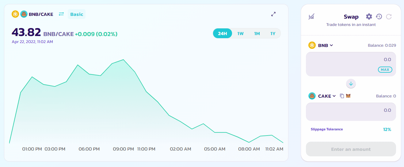This screenshot has width=404, height=167.
Task: Add CAKE to MetaMask via fox icon
Action: (x=348, y=96)
